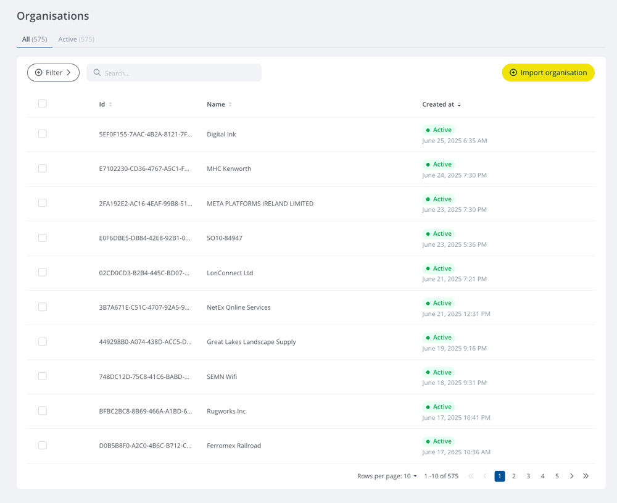Select the SEMN Wifi row checkbox
Screen dimensions: 617x503
pyautogui.click(x=43, y=376)
